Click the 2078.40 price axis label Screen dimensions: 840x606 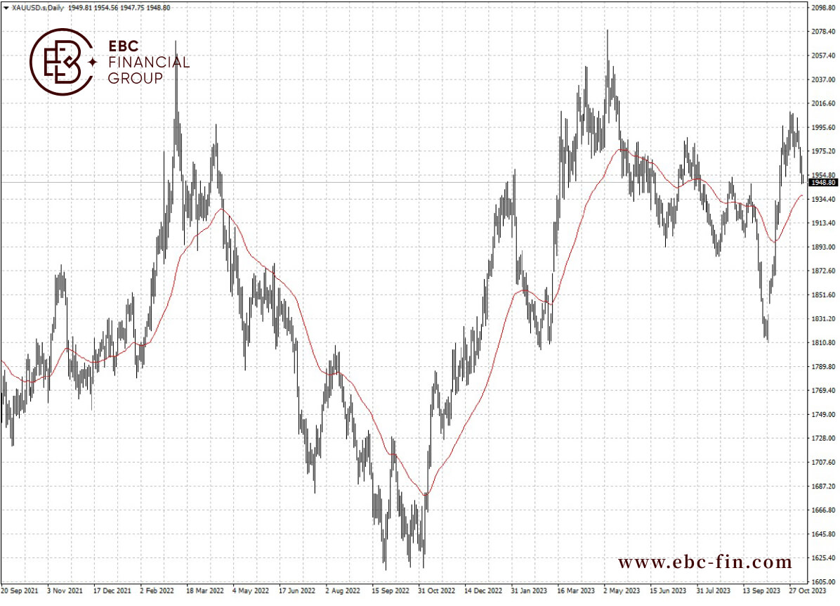(x=823, y=32)
